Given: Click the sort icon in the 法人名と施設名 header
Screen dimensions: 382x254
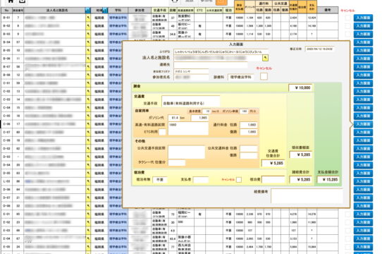Looking at the screenshot, I should (x=88, y=11).
